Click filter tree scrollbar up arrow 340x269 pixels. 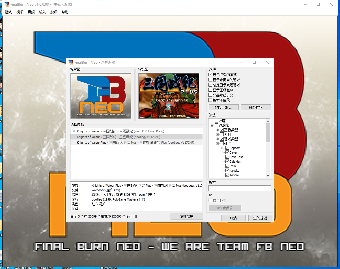coord(268,121)
